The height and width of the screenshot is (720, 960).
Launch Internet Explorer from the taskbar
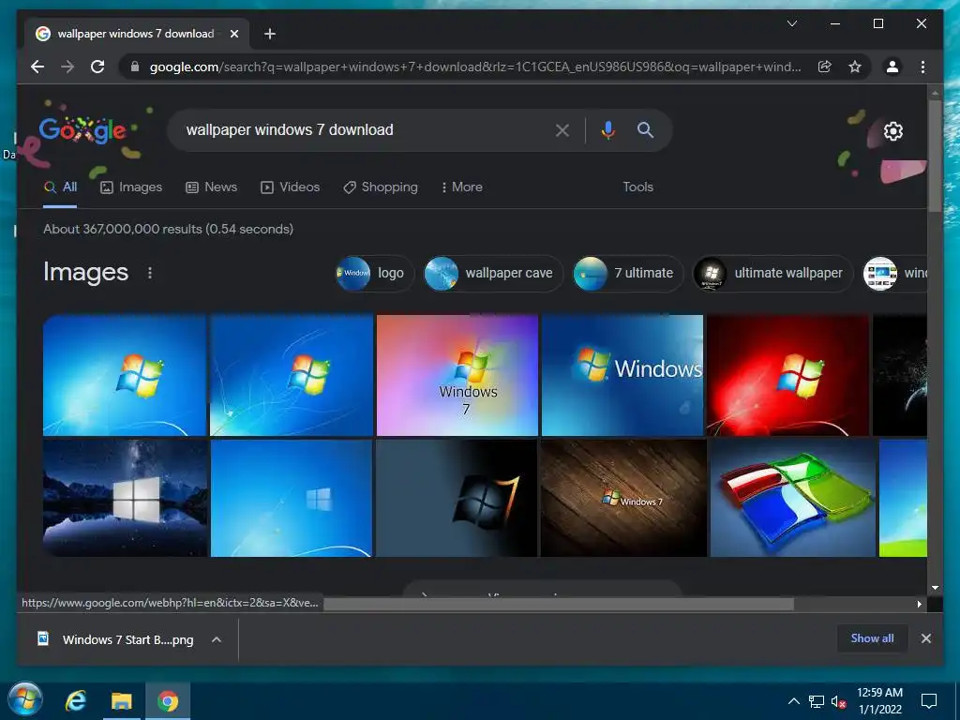click(76, 700)
